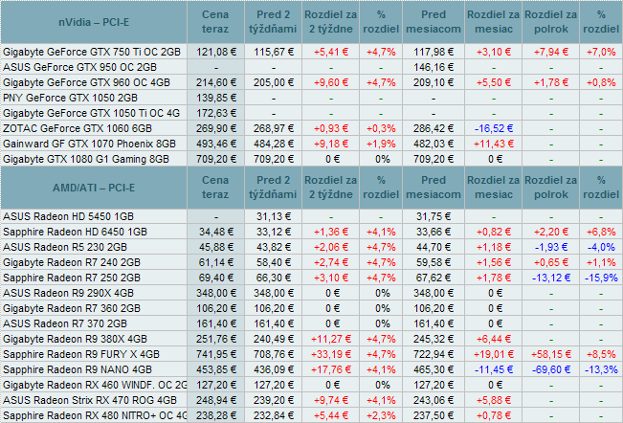
Task: Select 'Pred mesiacom' header in the AMD/ATI section
Action: click(434, 188)
